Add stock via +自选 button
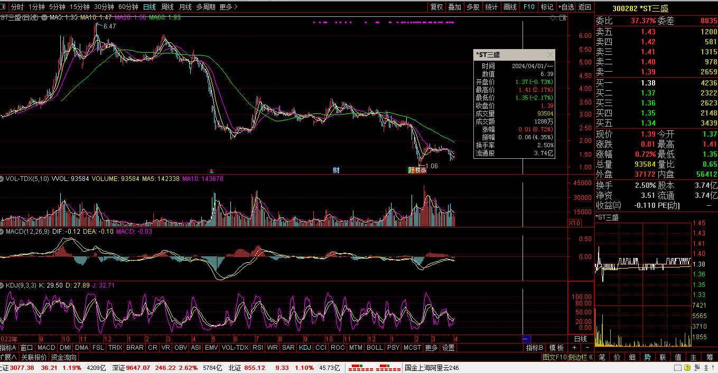The height and width of the screenshot is (373, 718). pyautogui.click(x=566, y=7)
